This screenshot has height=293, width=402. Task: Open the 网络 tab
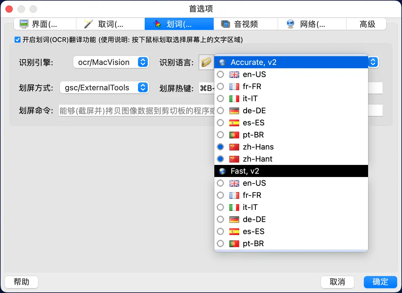312,24
